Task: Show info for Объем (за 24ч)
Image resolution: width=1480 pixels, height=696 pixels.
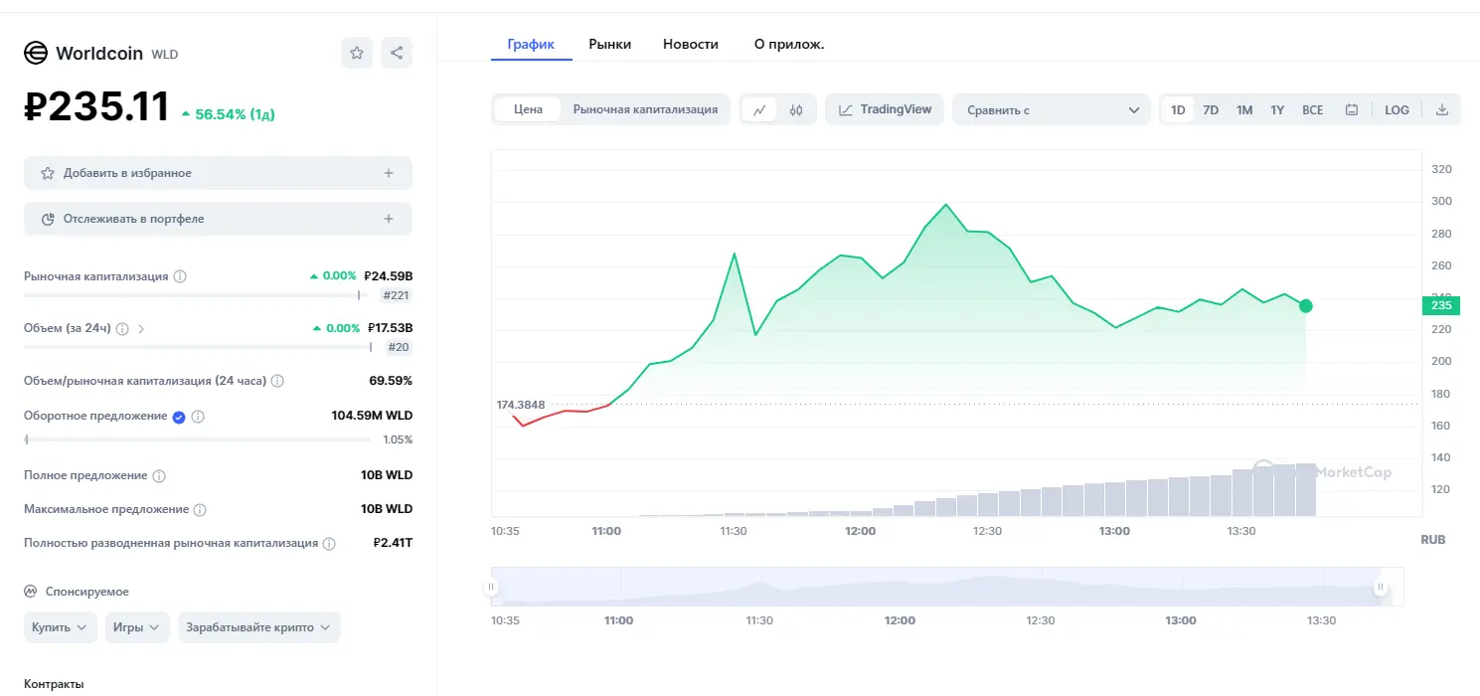Action: [122, 328]
